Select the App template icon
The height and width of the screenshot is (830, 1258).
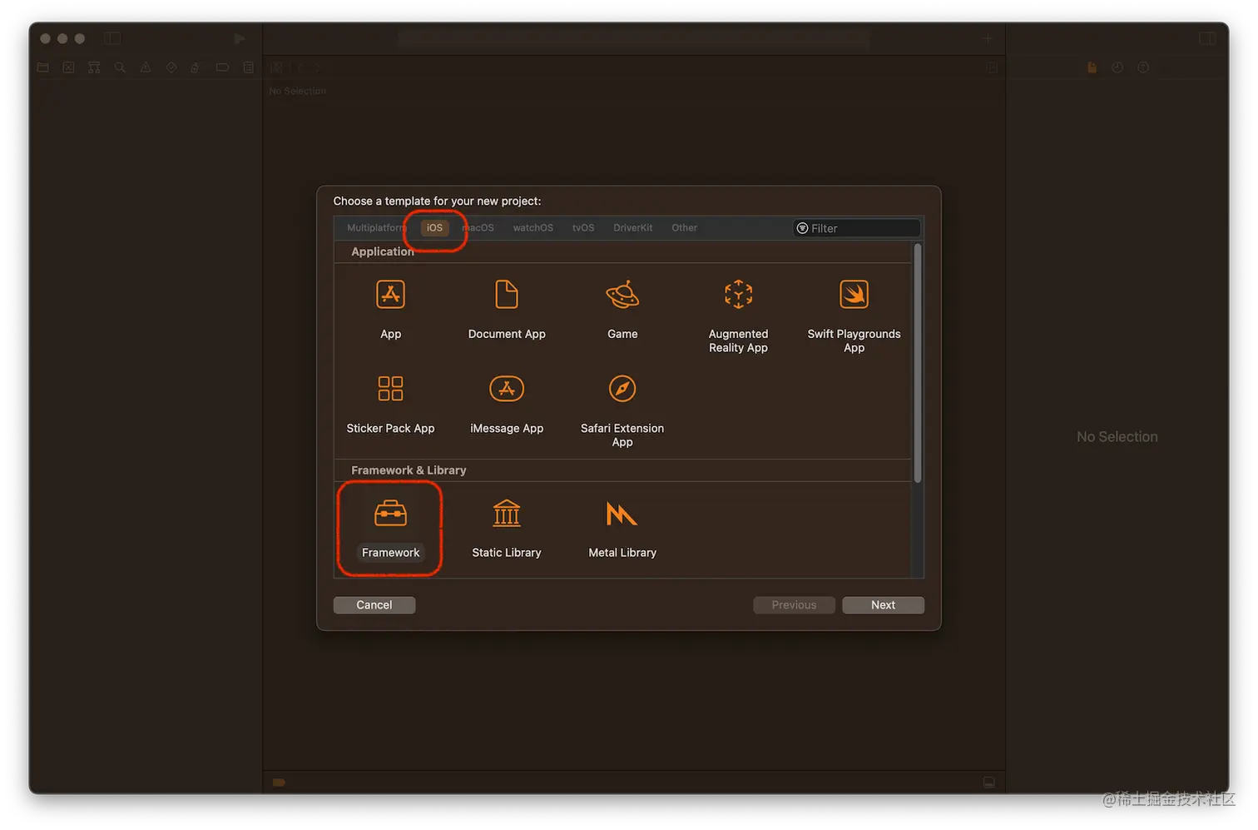click(x=390, y=295)
